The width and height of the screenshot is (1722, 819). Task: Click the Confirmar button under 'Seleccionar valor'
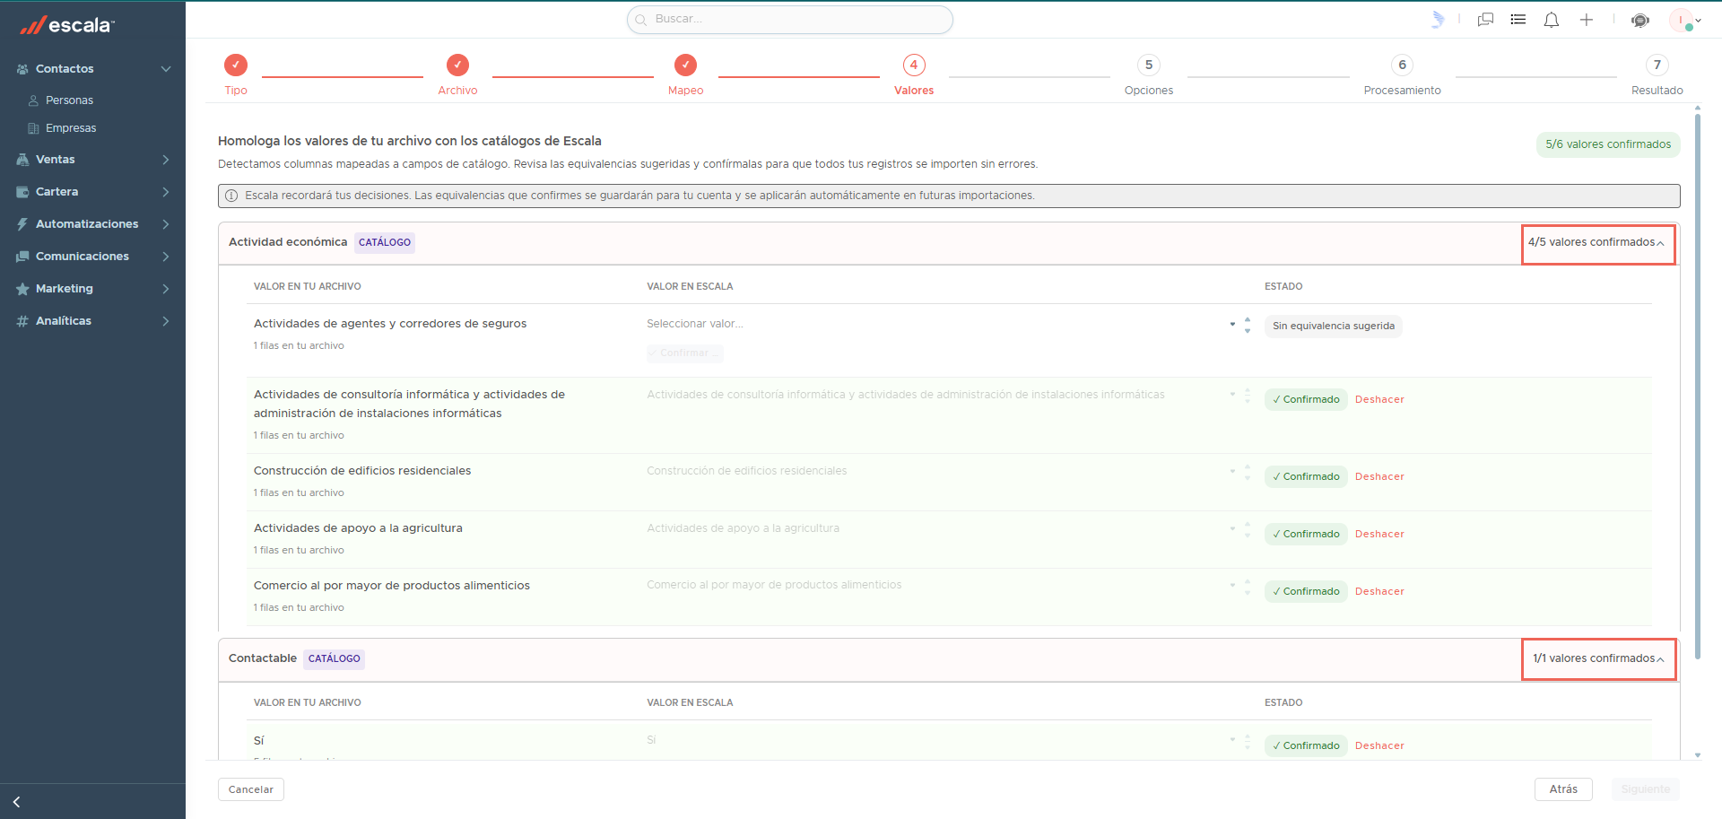[685, 353]
